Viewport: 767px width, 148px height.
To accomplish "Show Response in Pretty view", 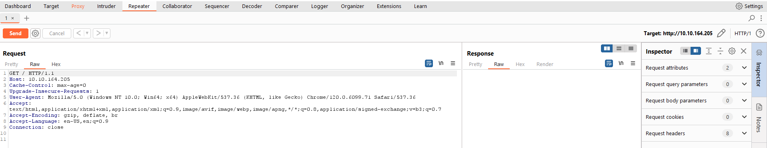I will click(x=475, y=64).
